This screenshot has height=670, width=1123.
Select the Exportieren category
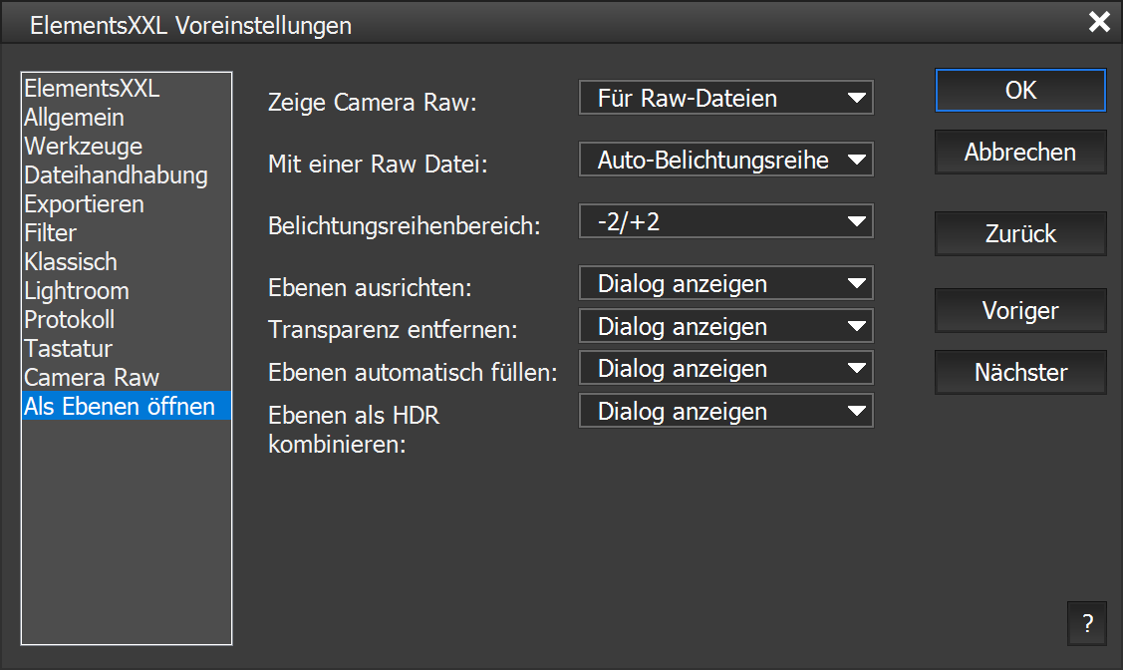pyautogui.click(x=85, y=204)
